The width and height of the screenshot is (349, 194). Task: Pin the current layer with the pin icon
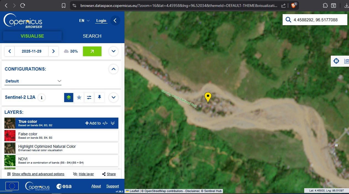(99, 97)
